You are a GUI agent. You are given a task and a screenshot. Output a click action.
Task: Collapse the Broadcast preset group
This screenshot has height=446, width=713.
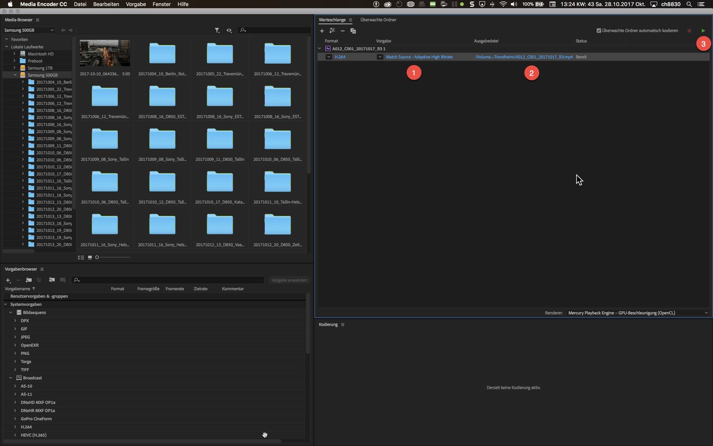point(11,378)
